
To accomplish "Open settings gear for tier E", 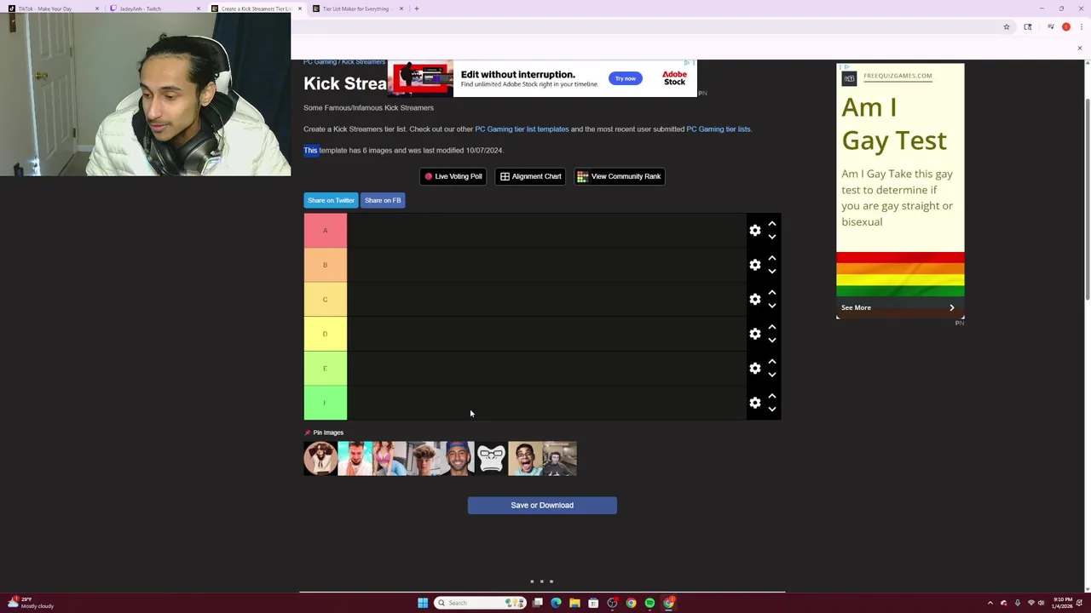I will [x=754, y=369].
